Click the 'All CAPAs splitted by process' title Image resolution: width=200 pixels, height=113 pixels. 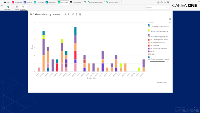(x=45, y=14)
